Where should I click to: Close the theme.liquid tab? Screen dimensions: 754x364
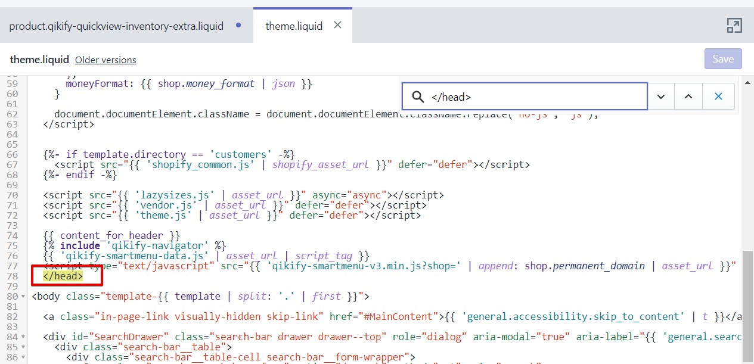[x=337, y=25]
